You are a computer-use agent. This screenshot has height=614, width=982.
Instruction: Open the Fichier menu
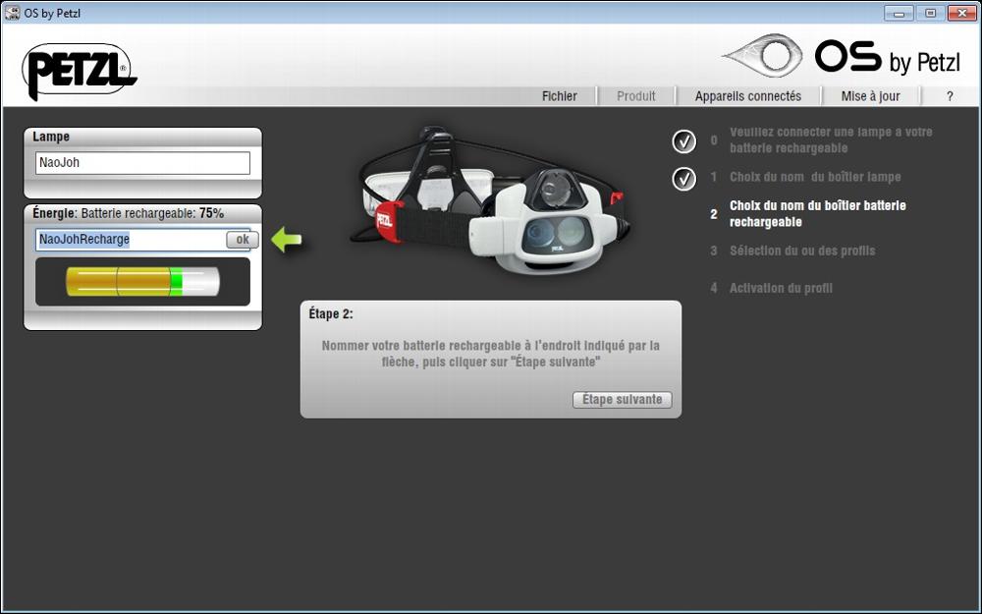pyautogui.click(x=560, y=96)
